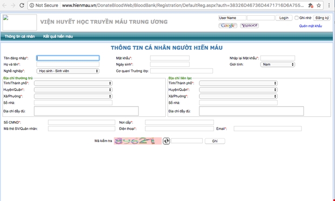Open the Thông tin cá nhân menu
The height and width of the screenshot is (201, 335).
(19, 37)
